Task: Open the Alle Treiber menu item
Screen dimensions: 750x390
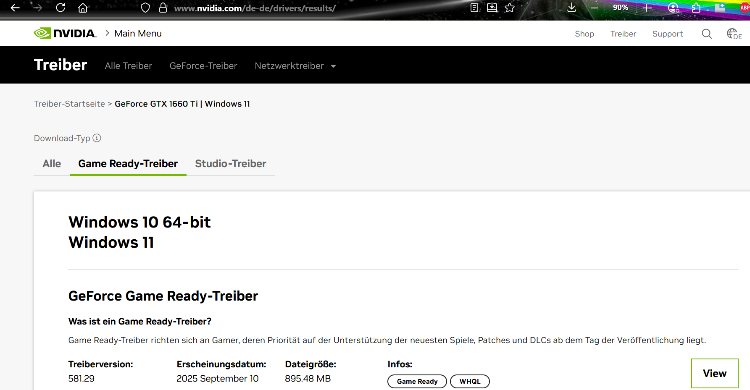Action: click(x=129, y=66)
